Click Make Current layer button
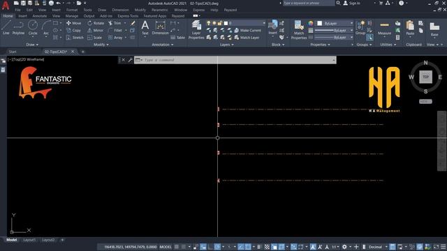The image size is (447, 251). [247, 30]
